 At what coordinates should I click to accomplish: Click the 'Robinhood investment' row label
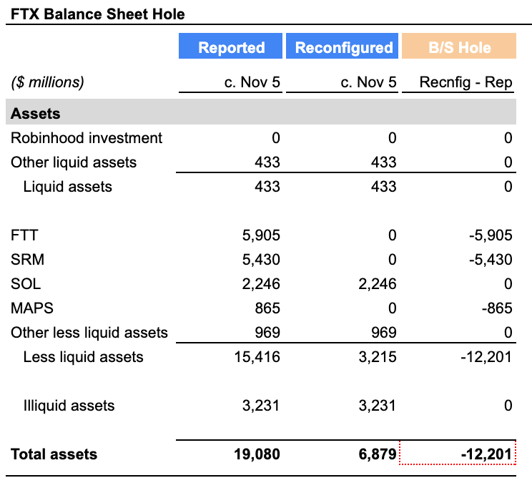87,138
